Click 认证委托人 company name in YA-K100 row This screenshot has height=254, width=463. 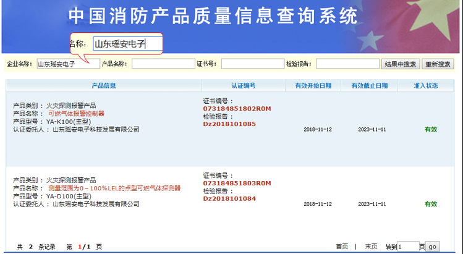96,129
